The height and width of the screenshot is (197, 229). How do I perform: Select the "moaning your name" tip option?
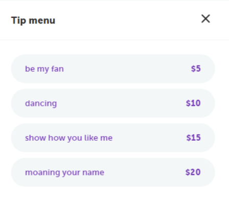point(113,172)
